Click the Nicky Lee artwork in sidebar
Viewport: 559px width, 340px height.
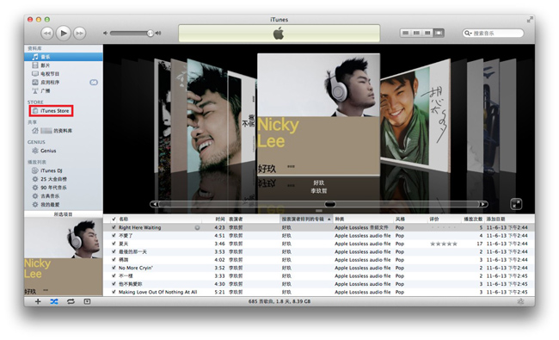(x=64, y=257)
